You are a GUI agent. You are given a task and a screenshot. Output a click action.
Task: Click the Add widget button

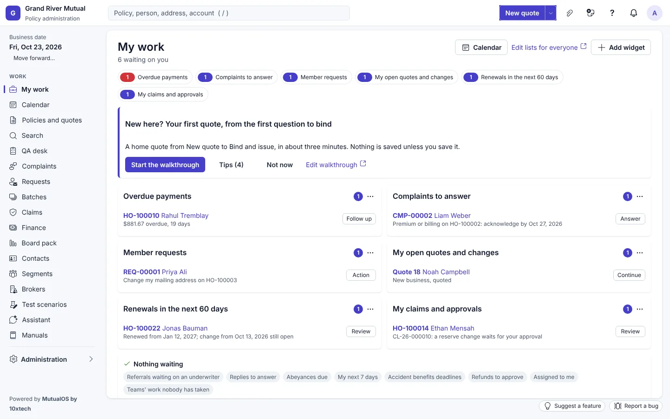click(621, 47)
